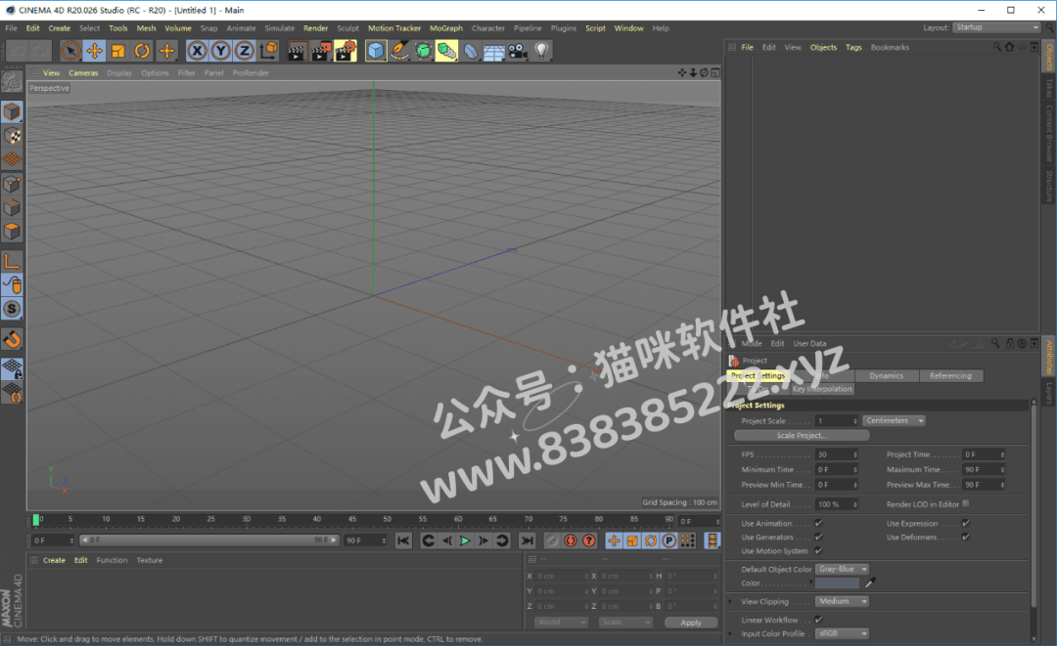1057x646 pixels.
Task: Add a Light object
Action: (541, 51)
